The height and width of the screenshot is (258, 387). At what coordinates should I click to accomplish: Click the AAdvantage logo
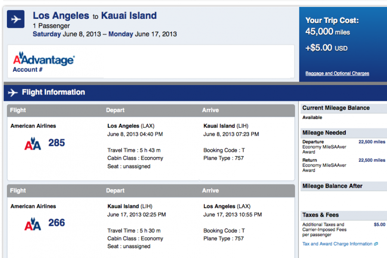point(43,60)
